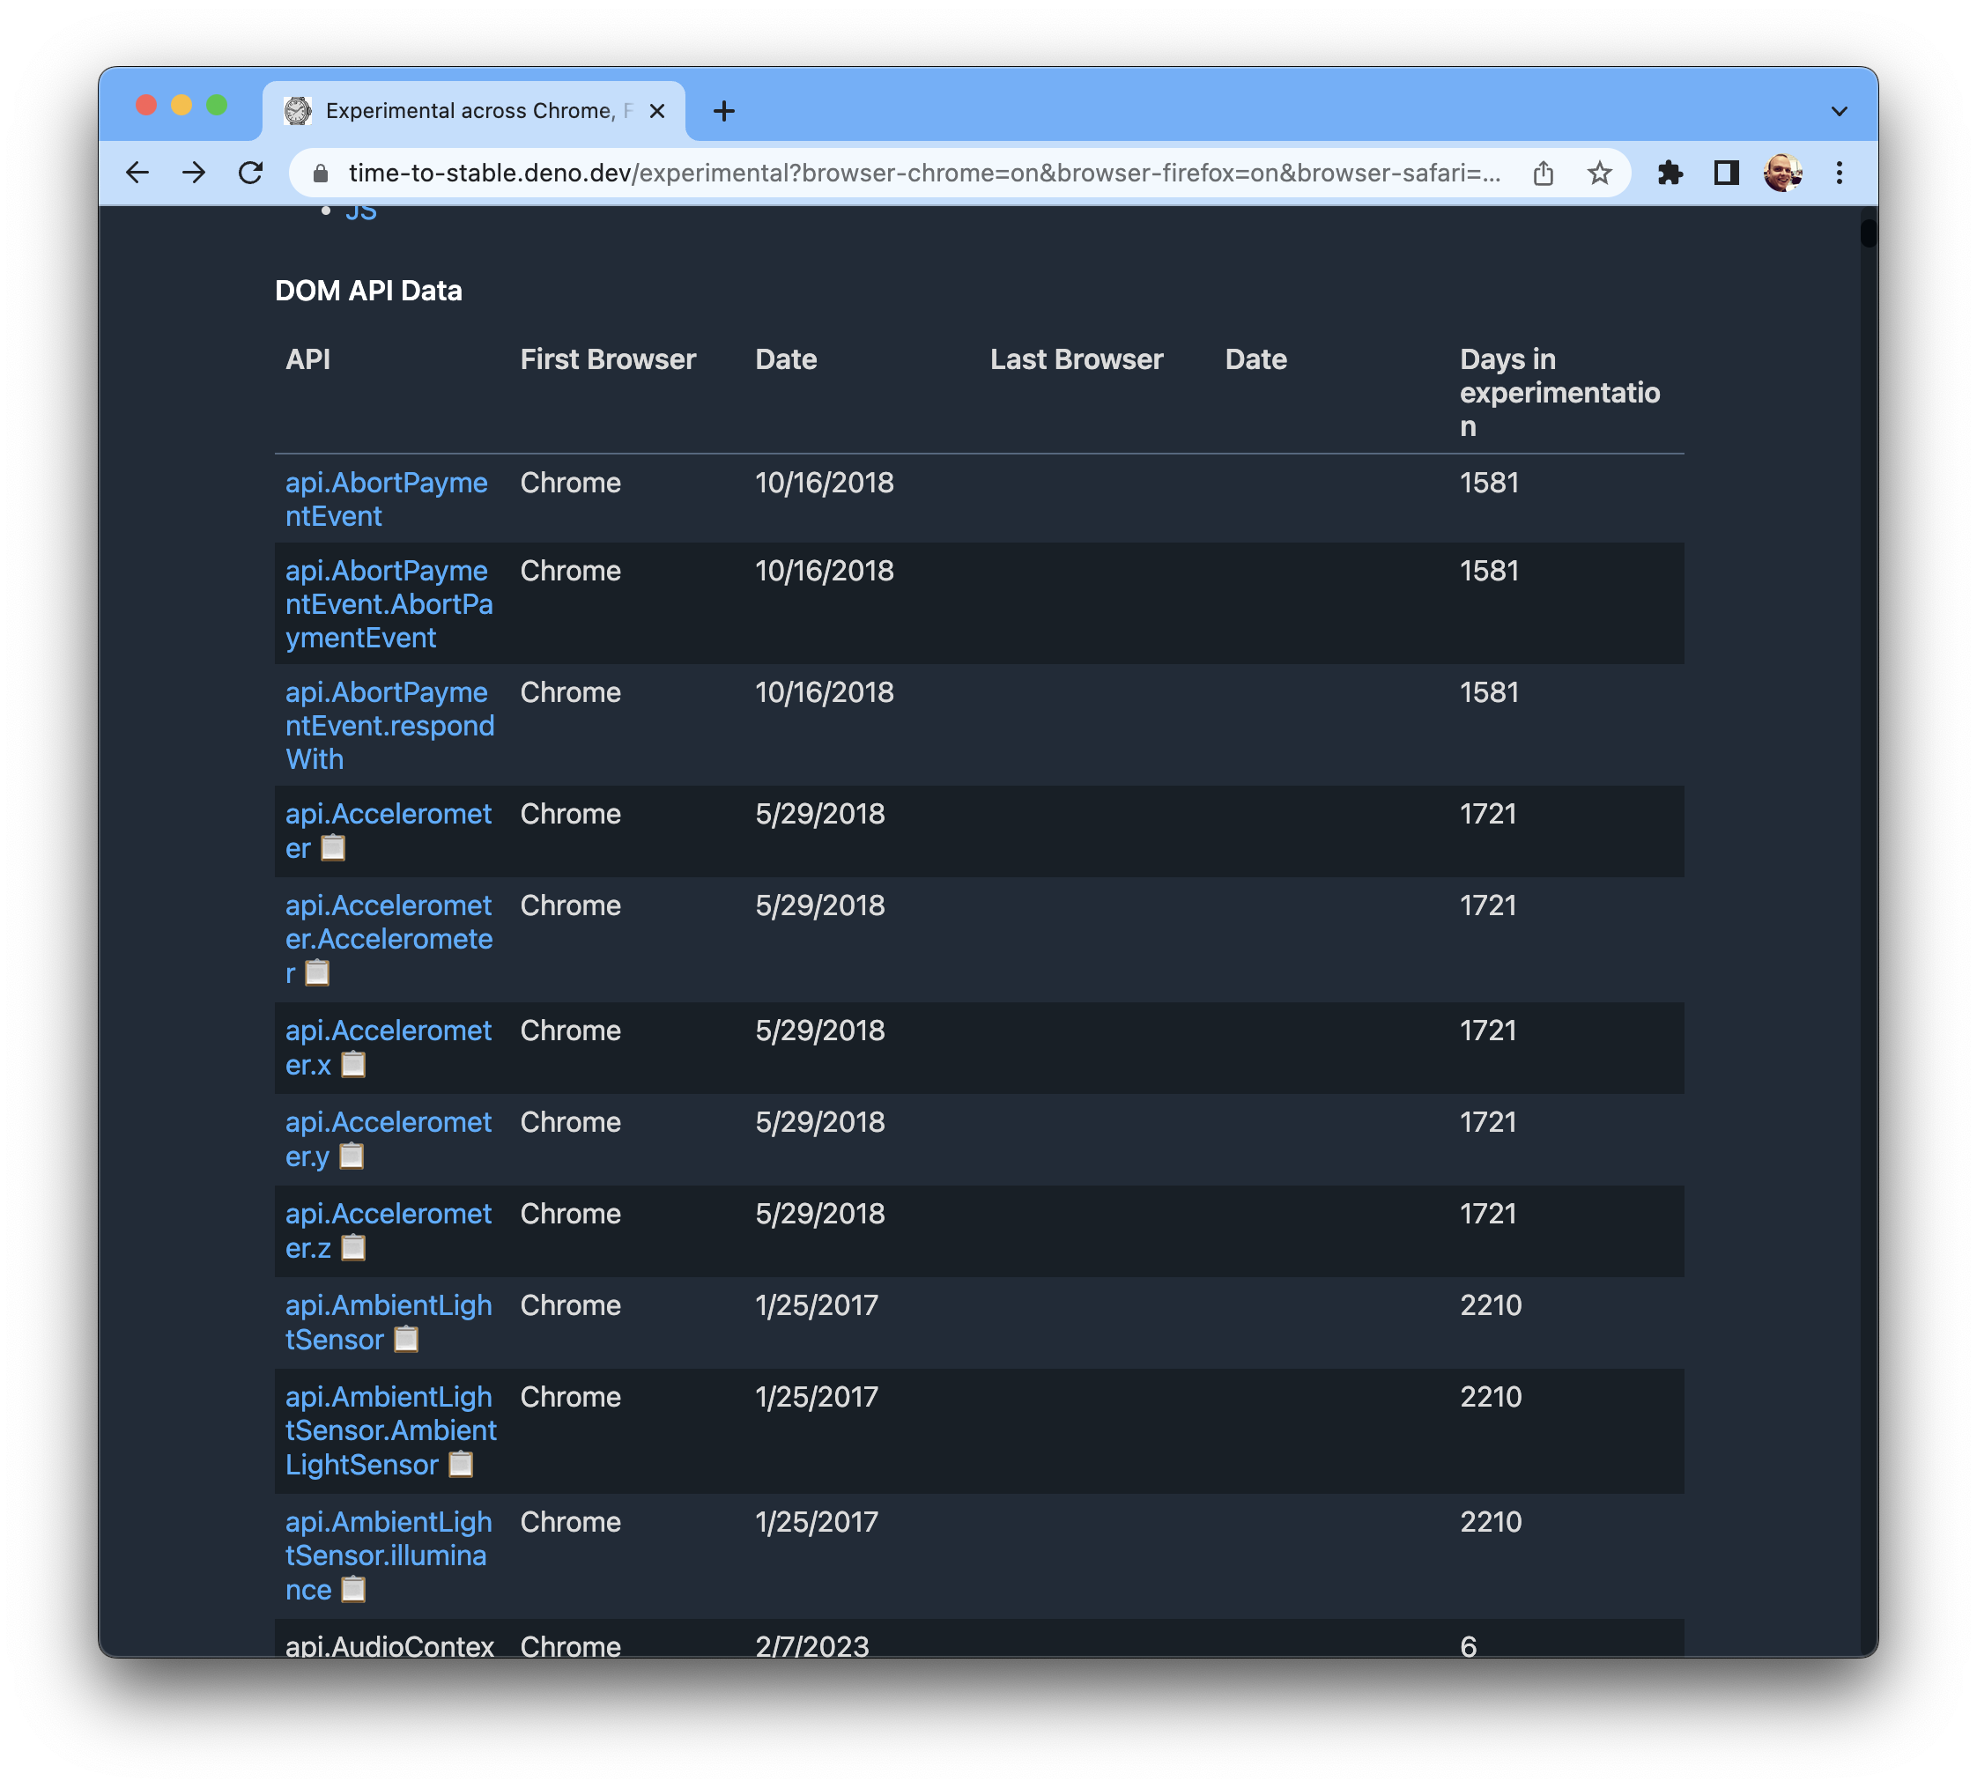Image resolution: width=1977 pixels, height=1788 pixels.
Task: Click the API column header to sort
Action: 307,358
